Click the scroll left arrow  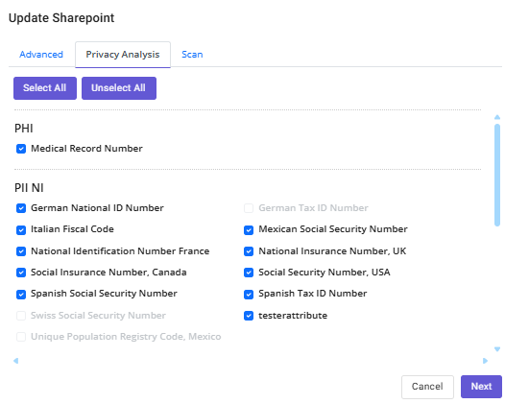(x=15, y=361)
